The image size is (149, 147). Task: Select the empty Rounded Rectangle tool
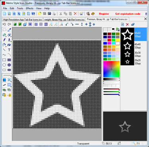(4, 70)
